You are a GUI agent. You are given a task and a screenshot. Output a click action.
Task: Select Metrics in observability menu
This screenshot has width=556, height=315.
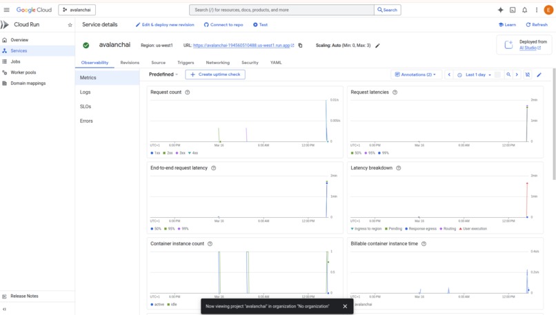(x=107, y=78)
